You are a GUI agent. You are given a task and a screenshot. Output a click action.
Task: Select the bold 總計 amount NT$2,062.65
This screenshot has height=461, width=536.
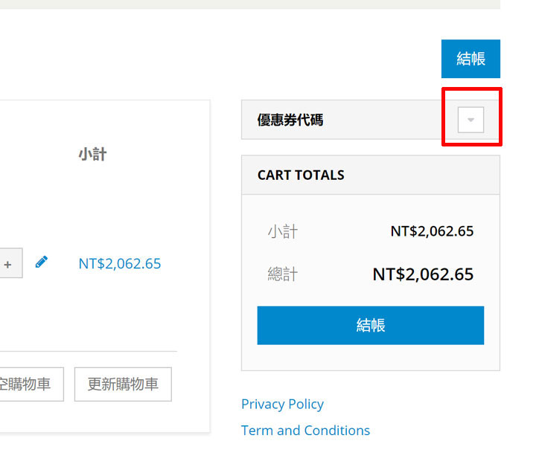[x=423, y=274]
